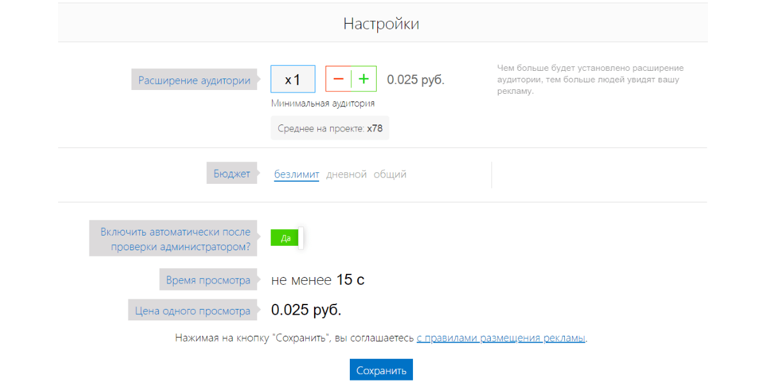This screenshot has height=383, width=766.
Task: Click the Бюджет label tag
Action: coord(232,174)
